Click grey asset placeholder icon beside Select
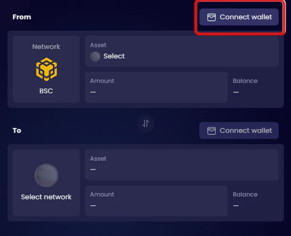This screenshot has width=291, height=236. click(95, 56)
